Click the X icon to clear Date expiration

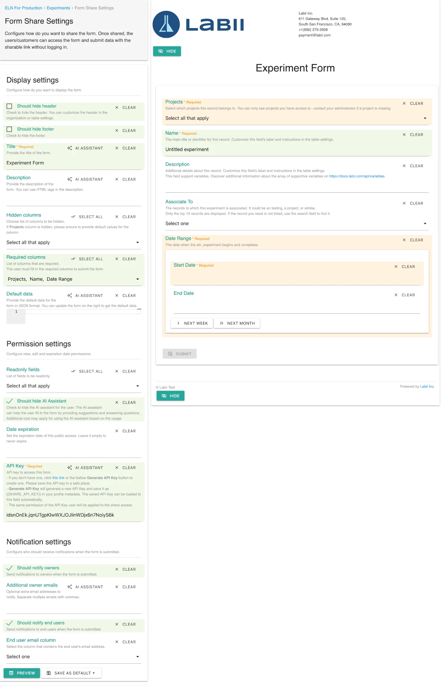117,431
